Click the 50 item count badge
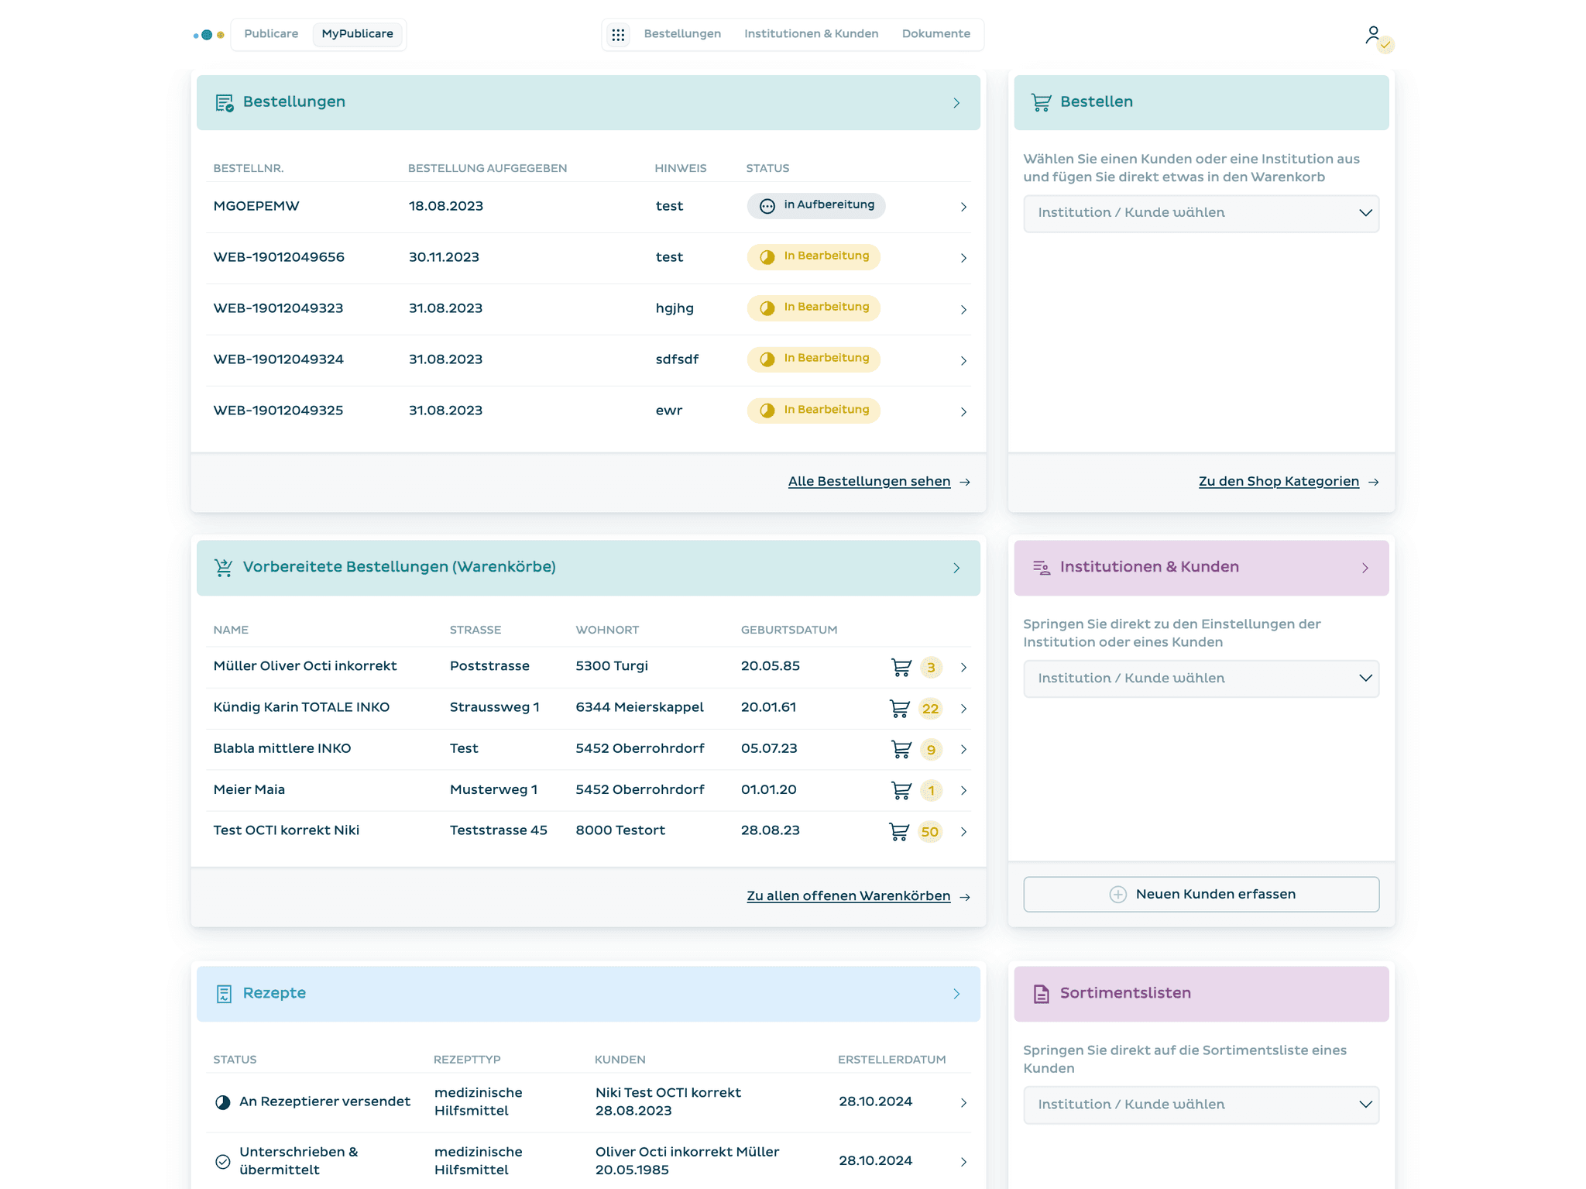This screenshot has width=1586, height=1189. (929, 832)
